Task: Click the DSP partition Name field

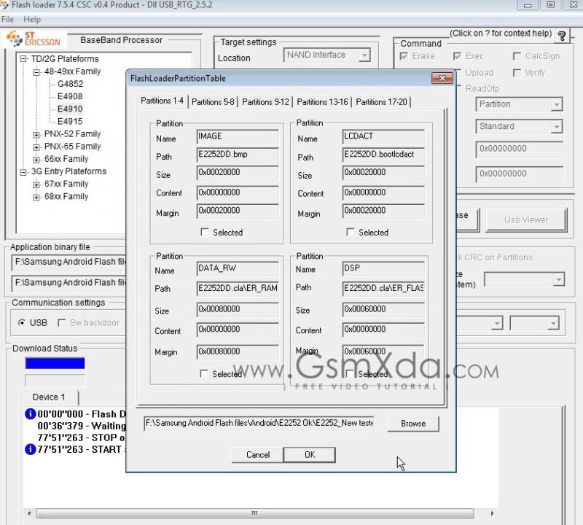Action: 383,268
